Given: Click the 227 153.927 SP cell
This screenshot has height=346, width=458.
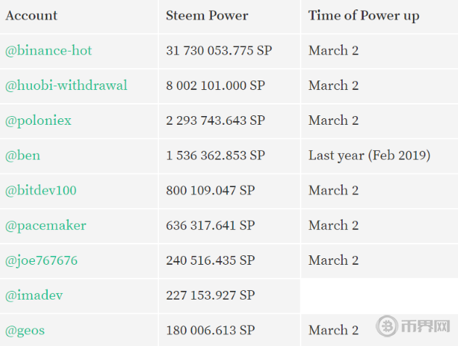Looking at the screenshot, I should point(210,295).
